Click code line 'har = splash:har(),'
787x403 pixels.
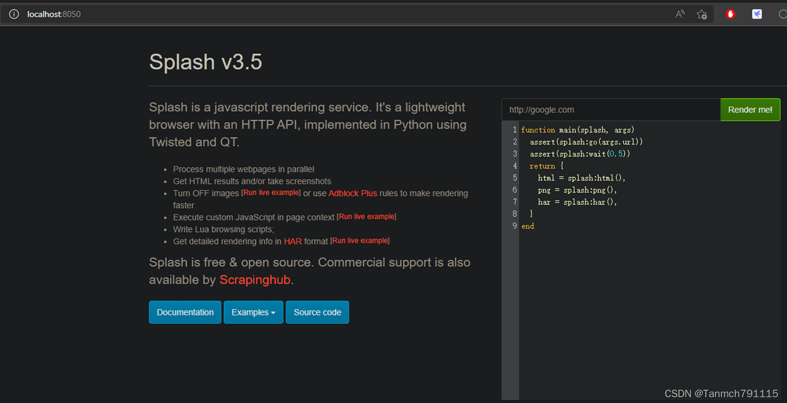pyautogui.click(x=577, y=202)
